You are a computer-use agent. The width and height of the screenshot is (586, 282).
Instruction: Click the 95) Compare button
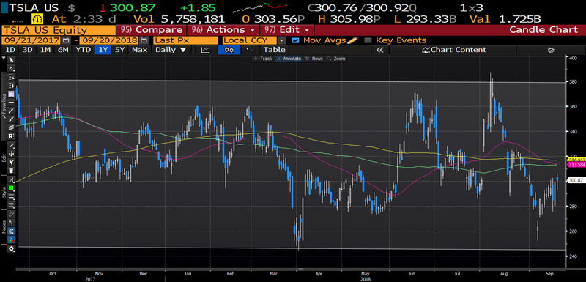(152, 30)
